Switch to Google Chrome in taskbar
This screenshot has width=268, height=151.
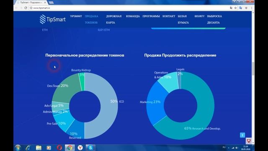[70, 148]
